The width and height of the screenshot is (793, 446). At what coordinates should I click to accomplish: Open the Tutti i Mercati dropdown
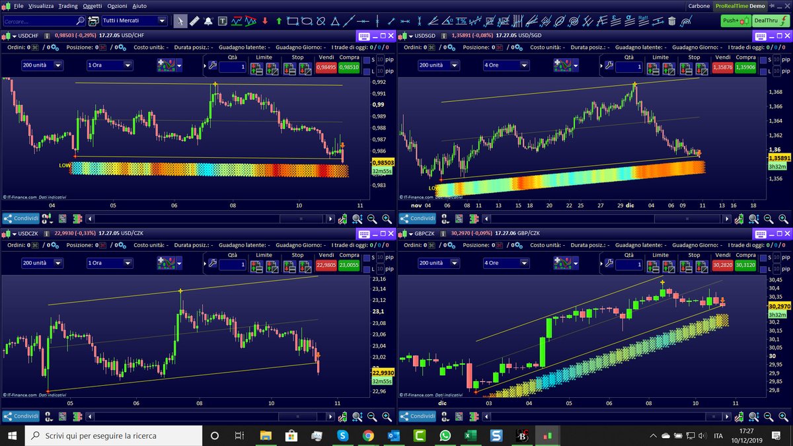tap(135, 21)
